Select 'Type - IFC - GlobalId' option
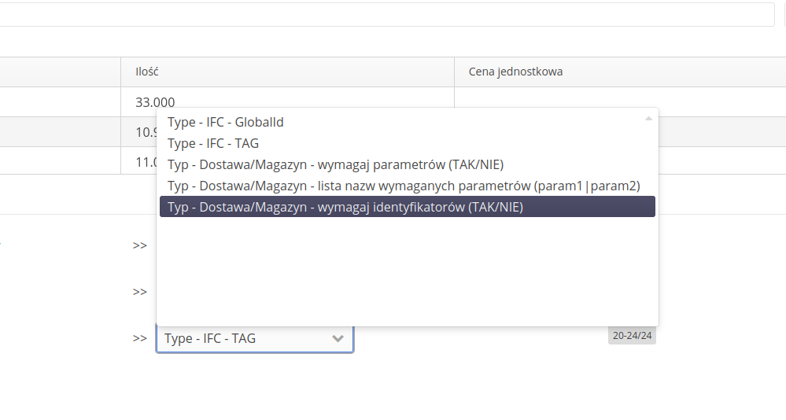This screenshot has height=420, width=786. pos(226,123)
